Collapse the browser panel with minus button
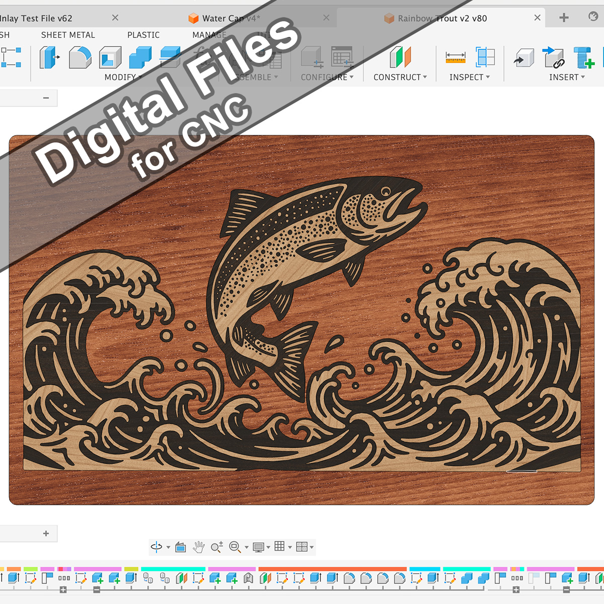 (x=46, y=98)
